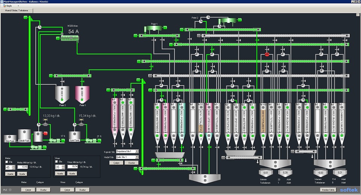Click the 13,33 kg / dk flow reading

[52, 116]
